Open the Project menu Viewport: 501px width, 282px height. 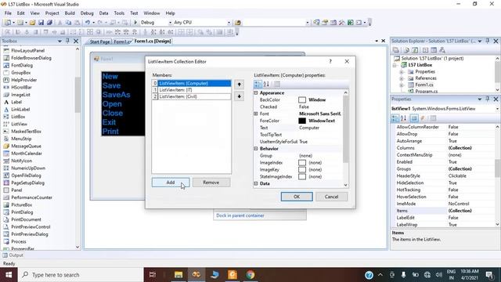(x=52, y=13)
